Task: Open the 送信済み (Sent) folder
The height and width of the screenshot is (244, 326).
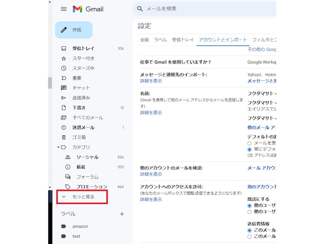Action: point(79,98)
